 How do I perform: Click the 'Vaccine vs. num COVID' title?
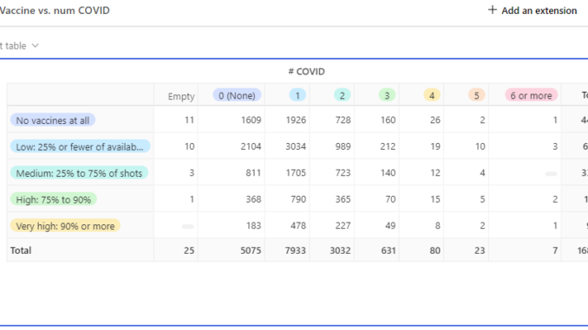click(x=55, y=10)
